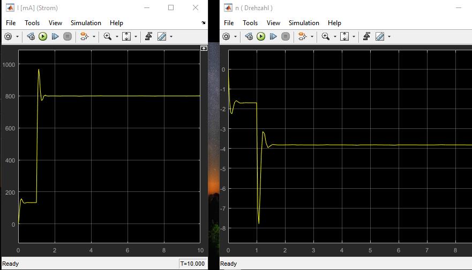The width and height of the screenshot is (472, 270).
Task: Click MATLAB logo in Strom title bar
Action: (10, 8)
